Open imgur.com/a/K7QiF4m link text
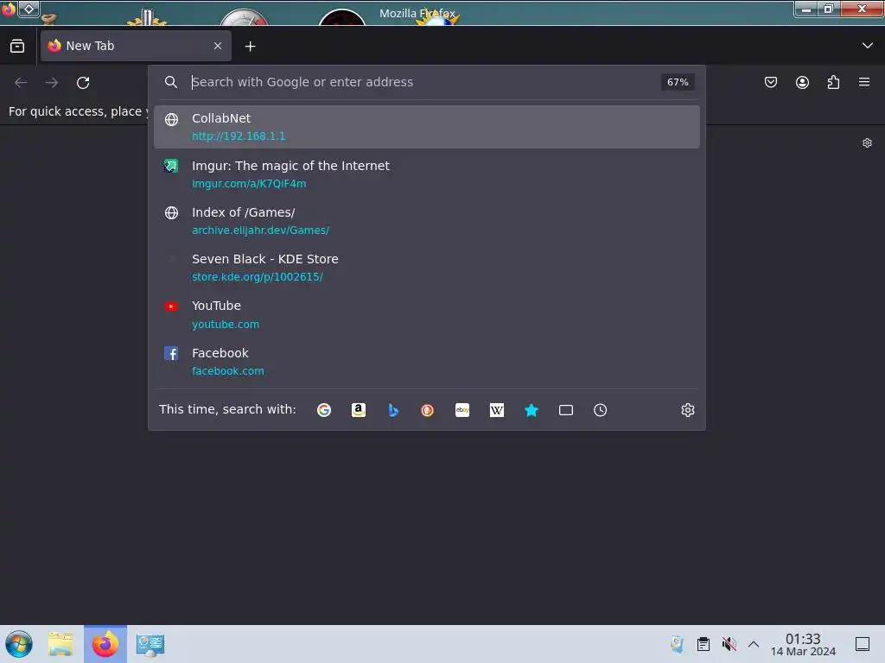 tap(249, 184)
